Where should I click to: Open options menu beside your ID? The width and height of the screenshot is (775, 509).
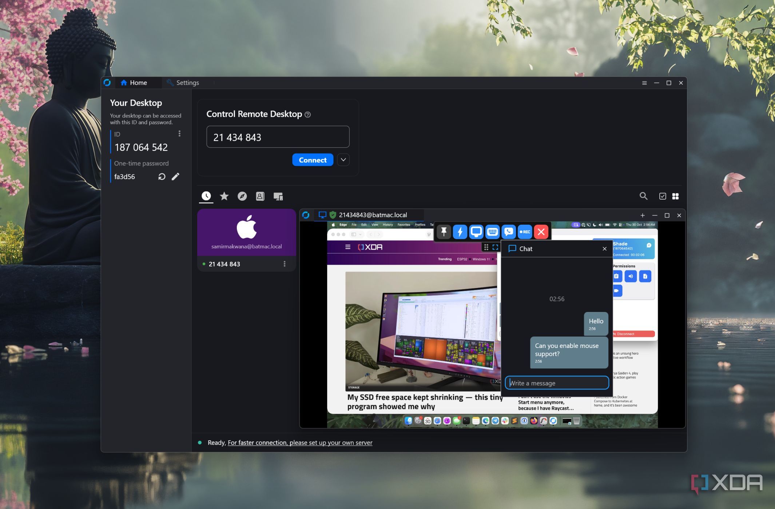click(x=179, y=134)
